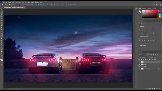Select the Move tool in the toolbar
The height and width of the screenshot is (91, 162).
[x=2, y=10]
